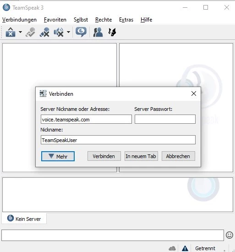Open the Verbindungen menu
This screenshot has height=252, width=235.
pyautogui.click(x=19, y=20)
